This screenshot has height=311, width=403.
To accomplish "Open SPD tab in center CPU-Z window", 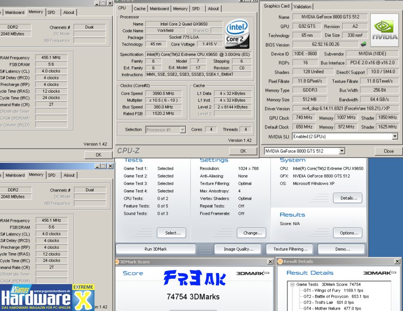I will point(196,9).
